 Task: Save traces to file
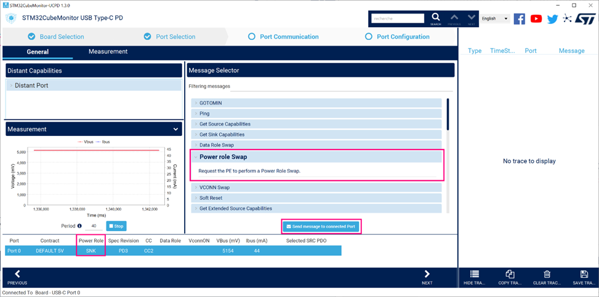[x=584, y=277]
